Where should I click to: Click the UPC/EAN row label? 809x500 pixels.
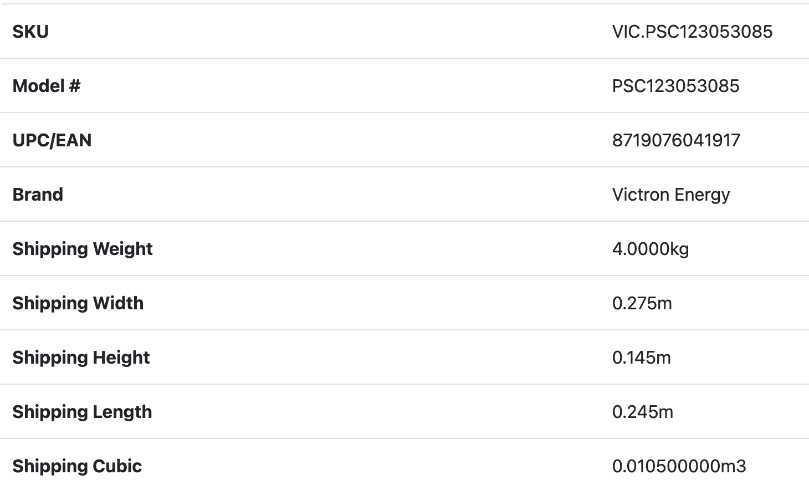point(52,140)
